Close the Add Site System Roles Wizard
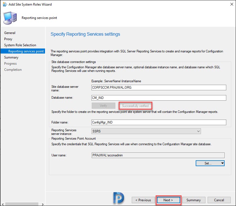Viewport: 236px width, 206px height. point(232,4)
